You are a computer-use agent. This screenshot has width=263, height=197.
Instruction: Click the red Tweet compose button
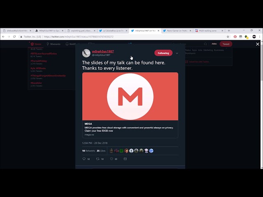coord(226,44)
